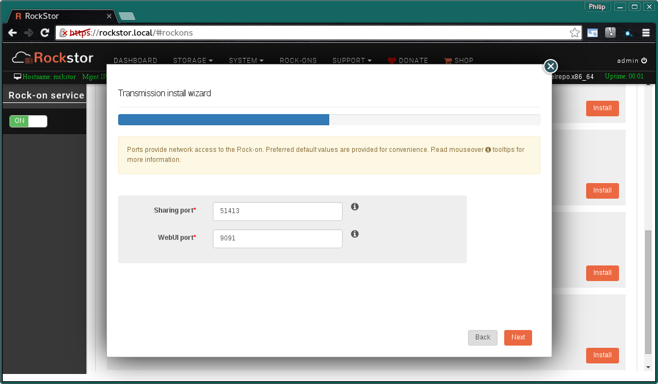Bookmark this page with the star icon
The image size is (658, 384).
click(574, 33)
